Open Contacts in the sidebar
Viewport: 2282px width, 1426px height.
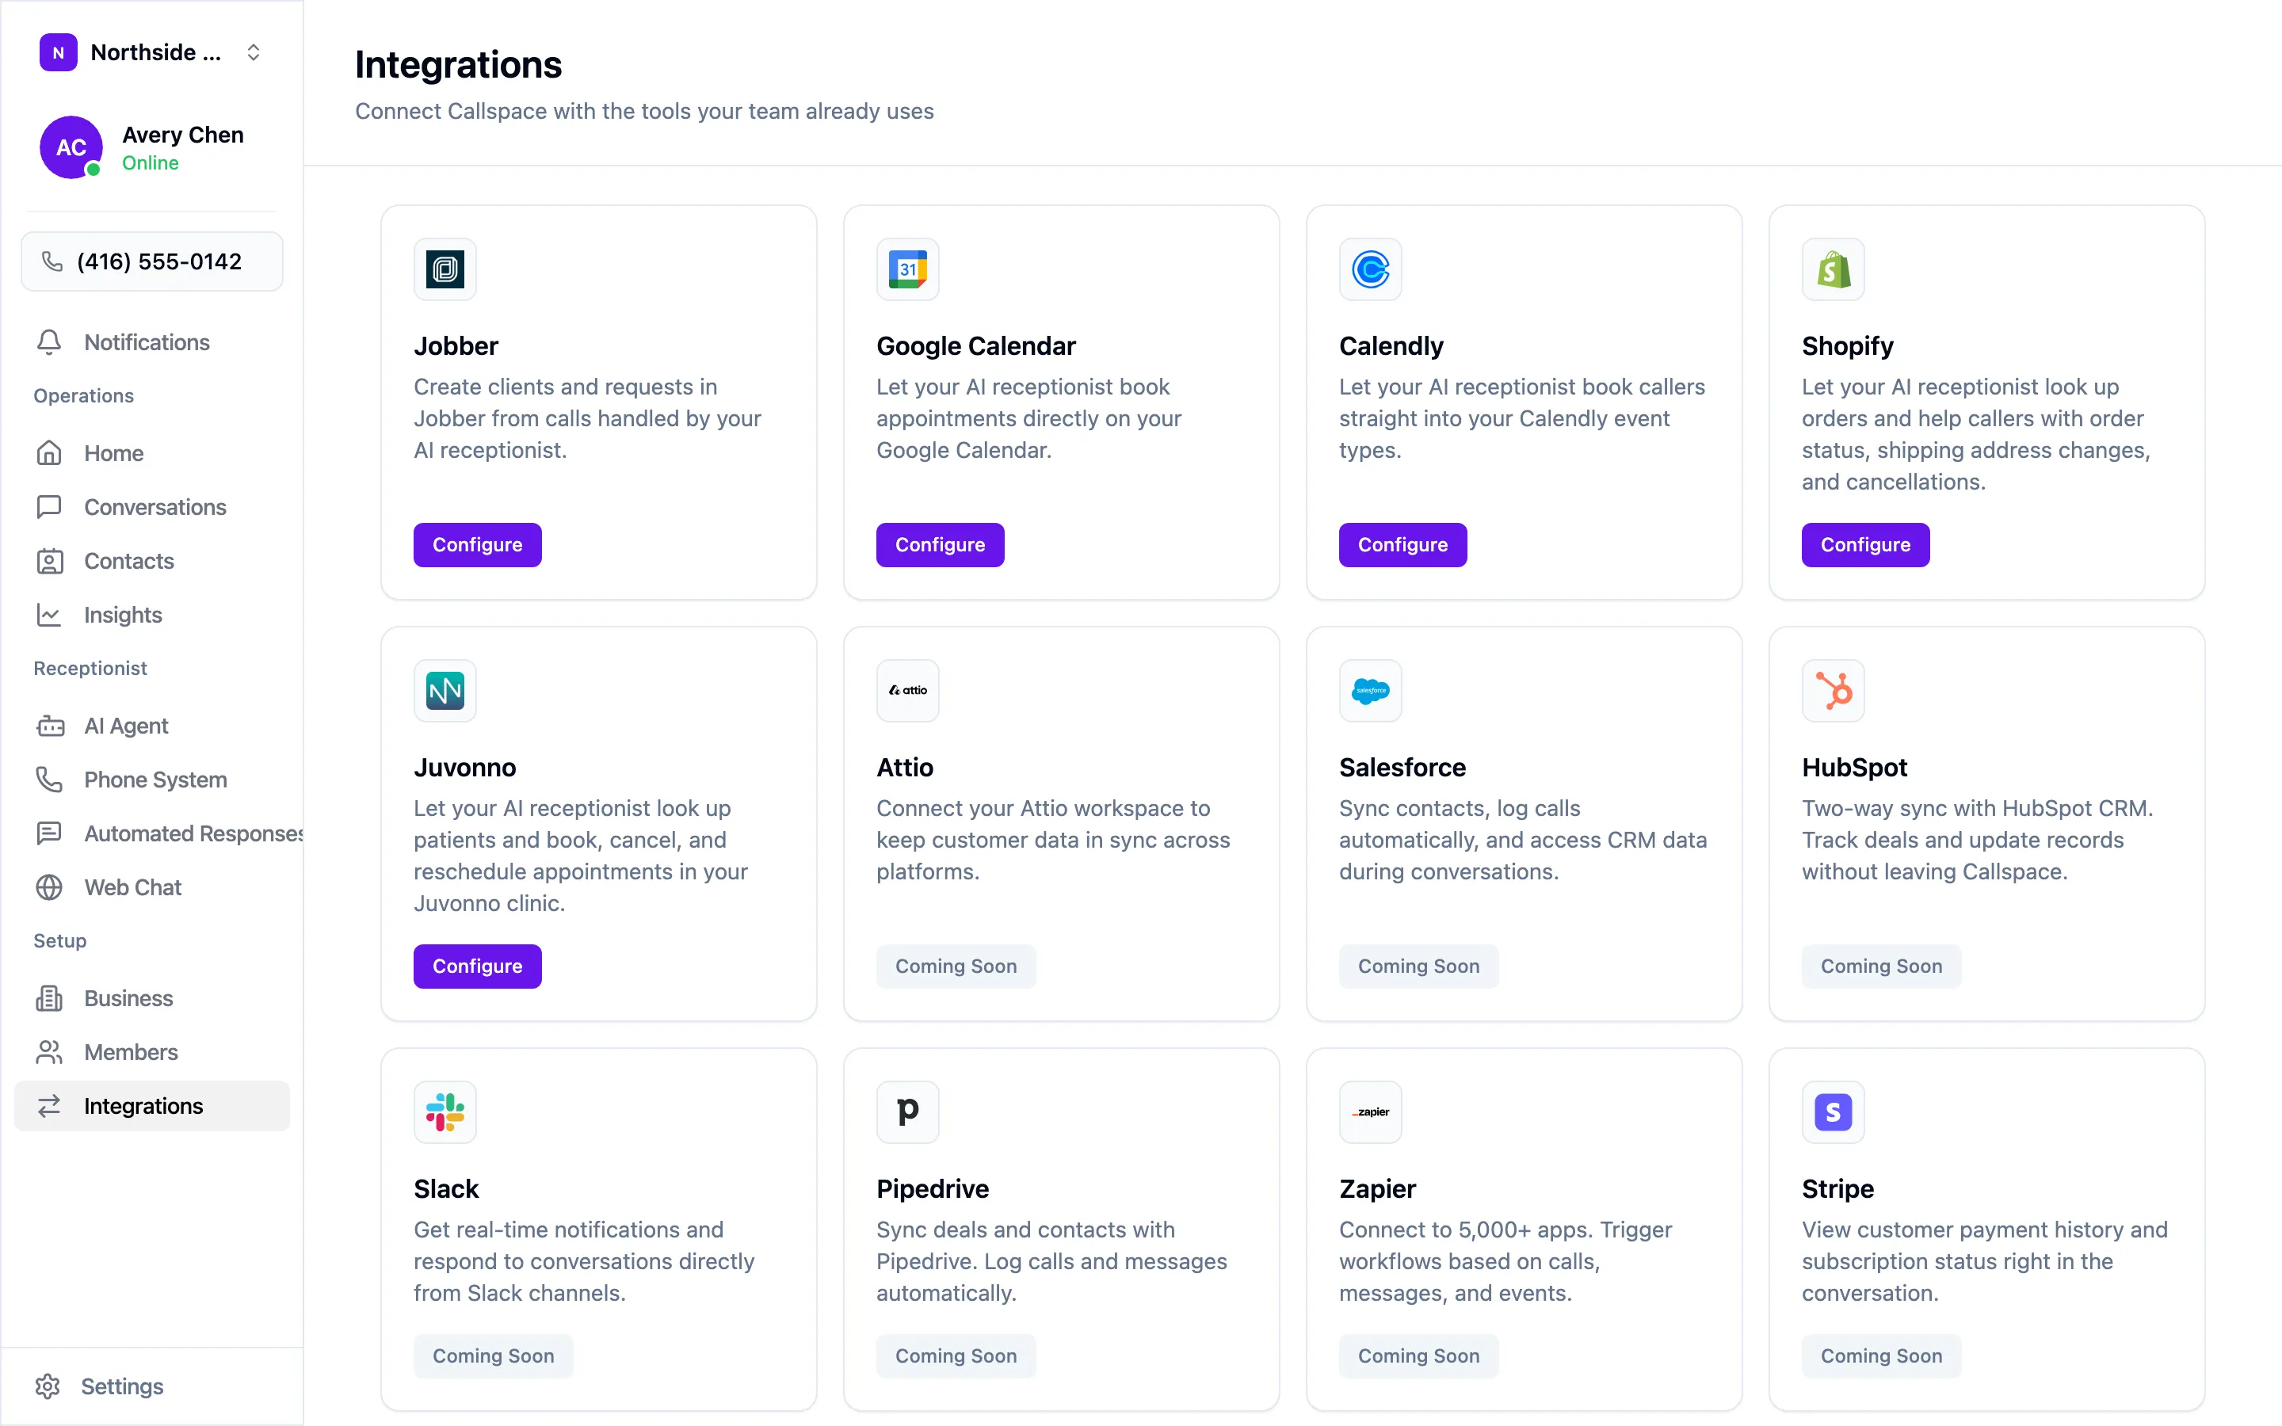tap(152, 561)
